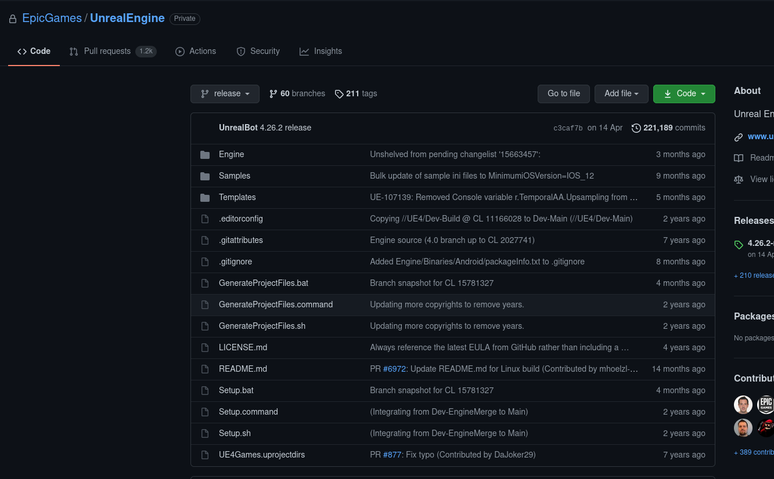Screen dimensions: 774x479
Task: View the 221,189 commits history
Action: (x=668, y=128)
